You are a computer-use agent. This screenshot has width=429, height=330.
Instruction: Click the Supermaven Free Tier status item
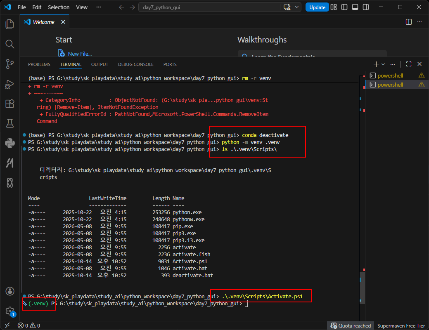click(x=401, y=325)
